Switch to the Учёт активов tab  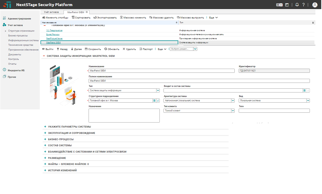tap(51, 12)
